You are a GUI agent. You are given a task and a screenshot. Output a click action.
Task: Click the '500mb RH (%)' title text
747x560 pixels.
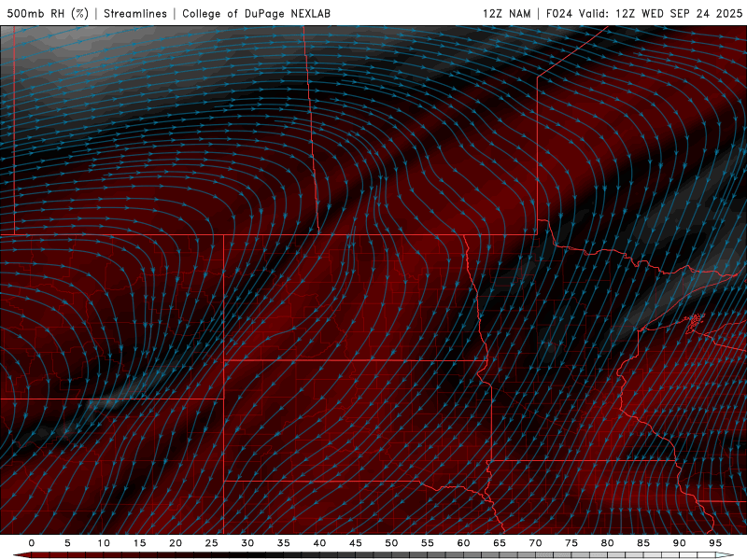[x=48, y=13]
